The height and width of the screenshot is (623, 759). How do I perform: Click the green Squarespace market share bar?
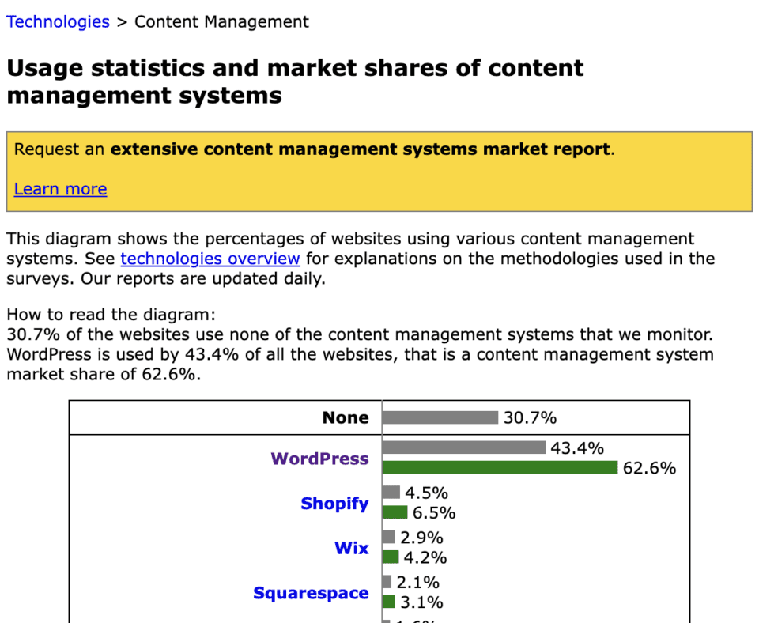[x=389, y=602]
